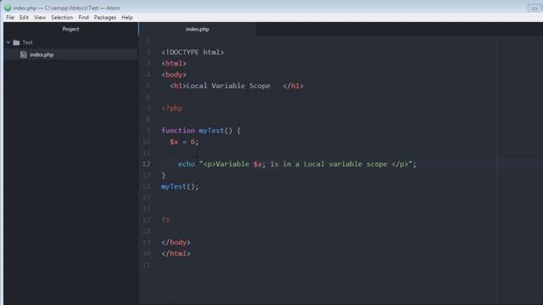Open the Edit menu
The image size is (543, 305).
click(x=24, y=17)
